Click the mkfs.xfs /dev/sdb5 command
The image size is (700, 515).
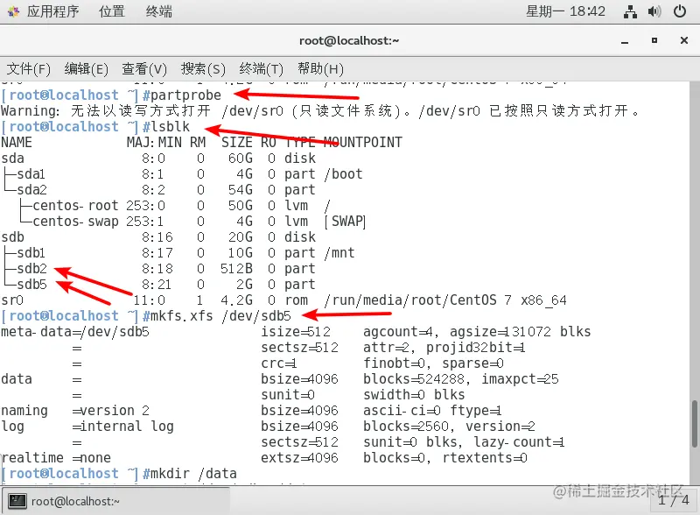click(x=220, y=316)
